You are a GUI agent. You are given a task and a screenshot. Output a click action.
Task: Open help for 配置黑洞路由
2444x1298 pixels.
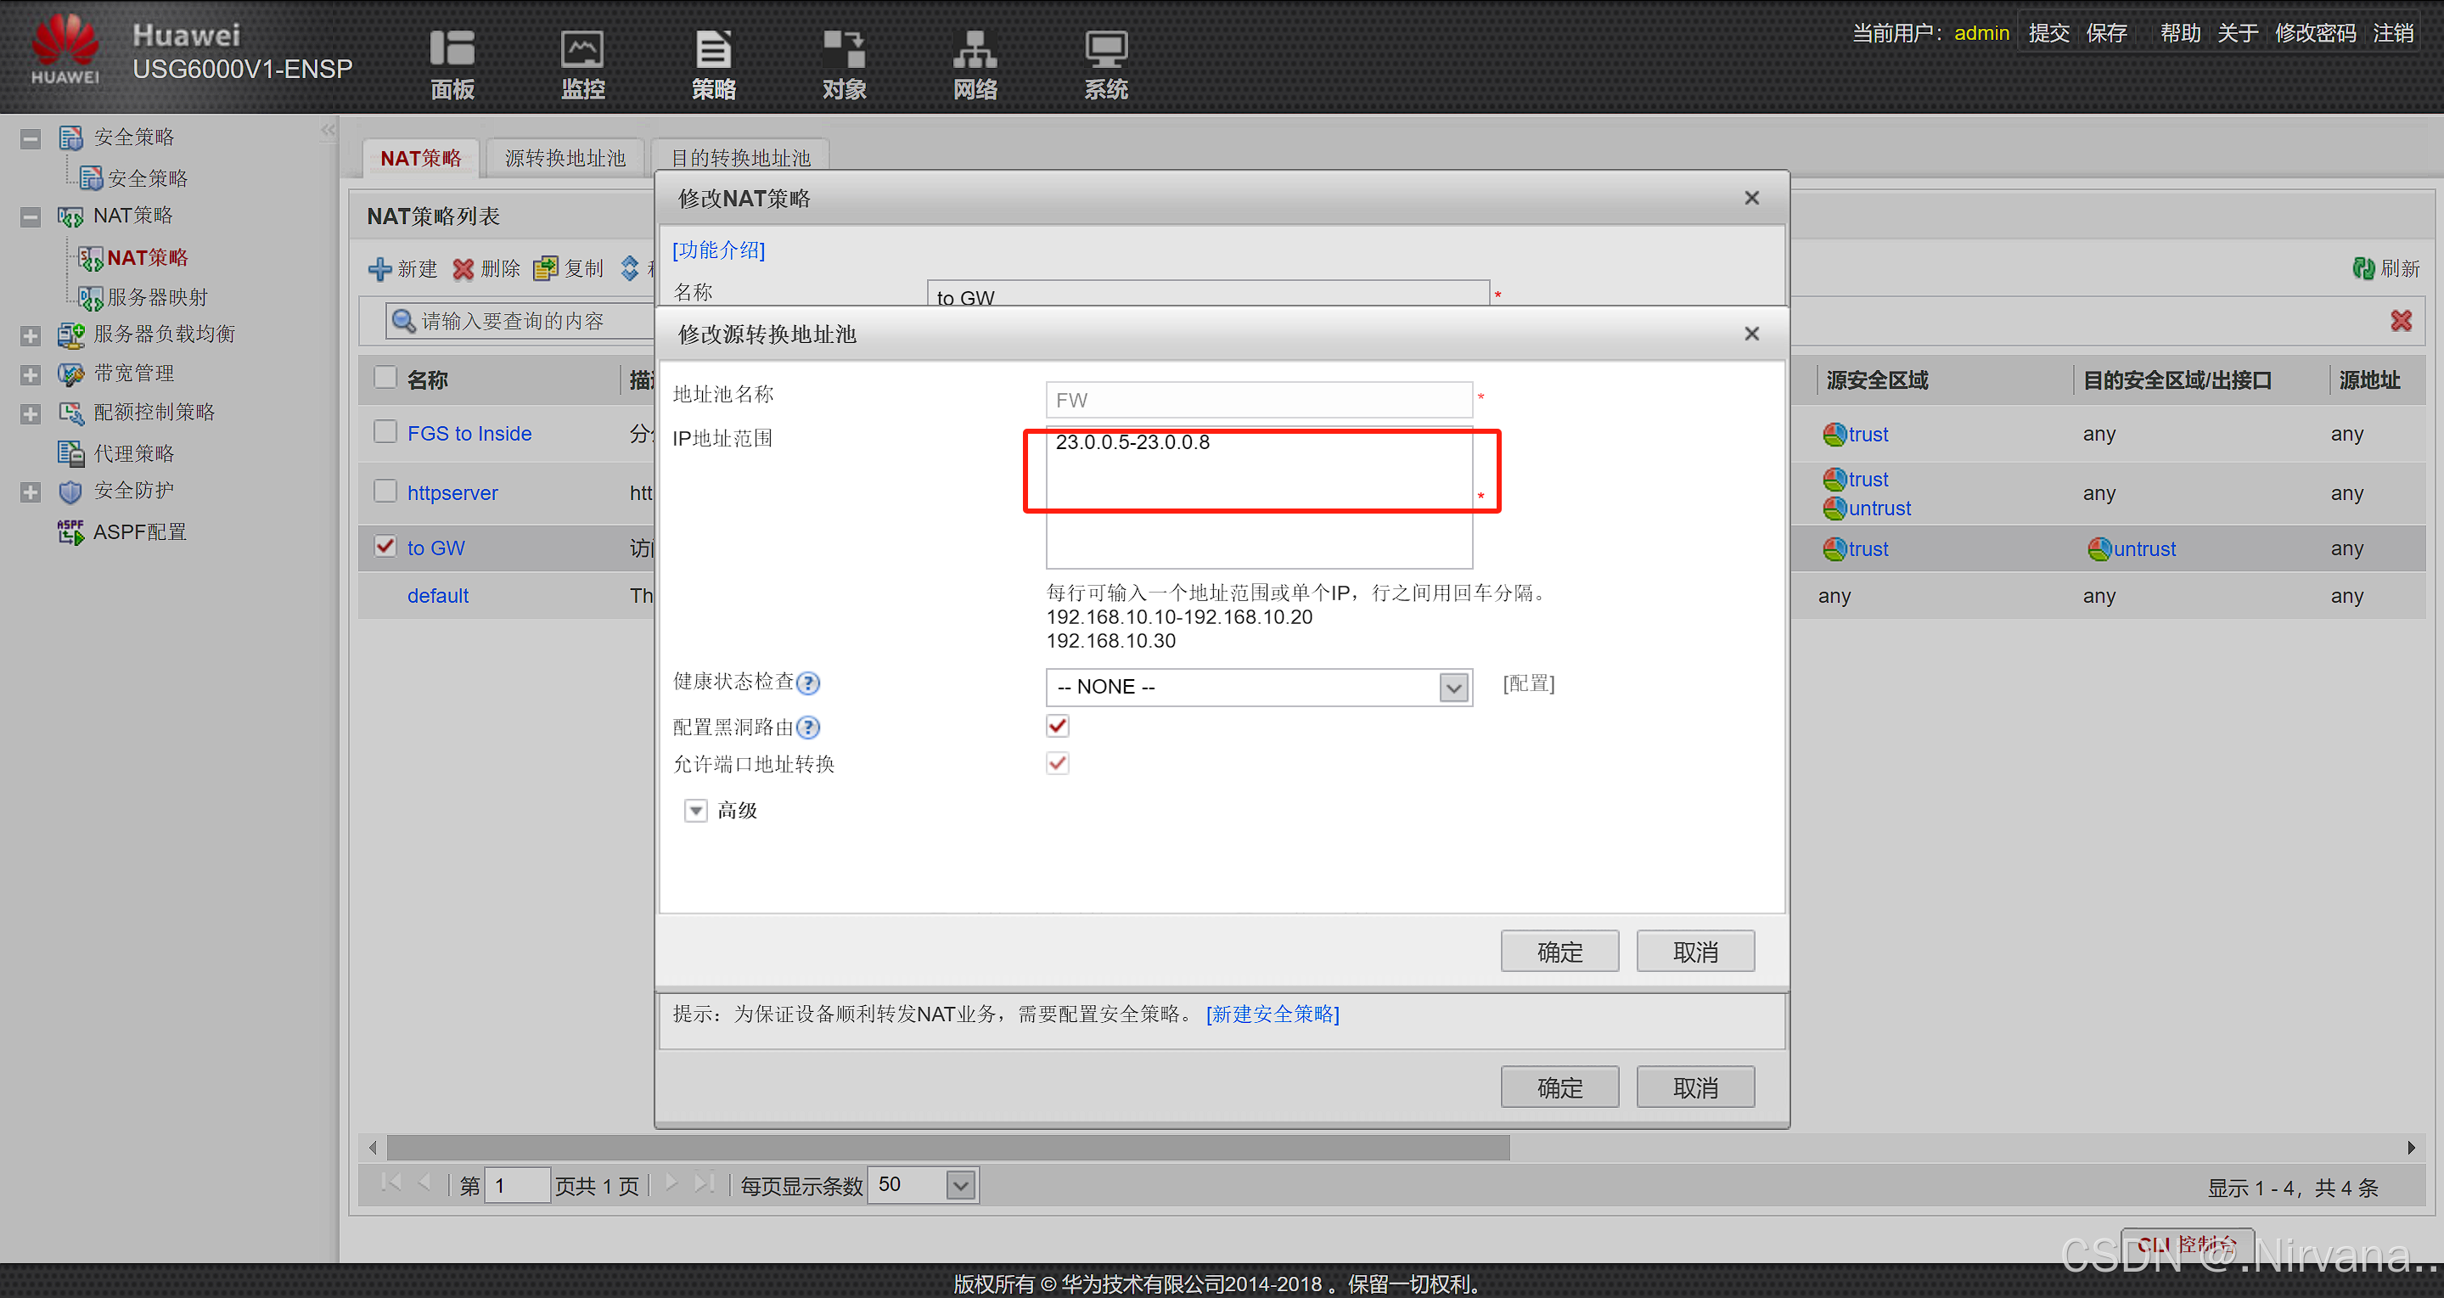pos(808,728)
